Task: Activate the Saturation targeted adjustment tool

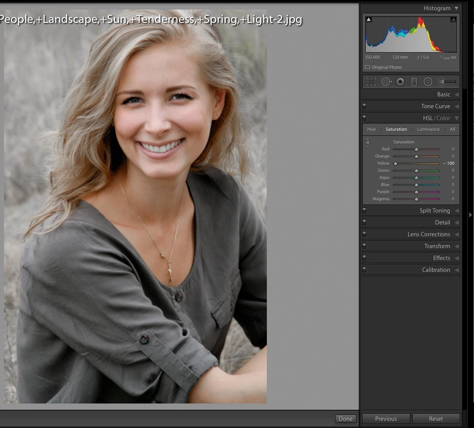Action: (x=368, y=142)
